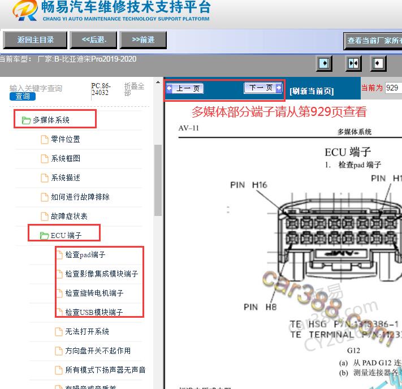Viewport: 402px width, 389px height.
Task: Open 检查旋转电机端子 item
Action: coord(94,293)
